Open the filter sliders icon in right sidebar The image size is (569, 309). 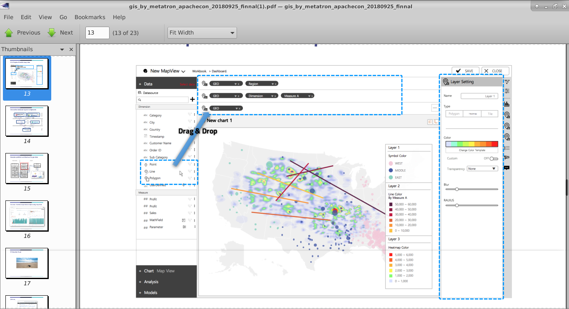[507, 91]
